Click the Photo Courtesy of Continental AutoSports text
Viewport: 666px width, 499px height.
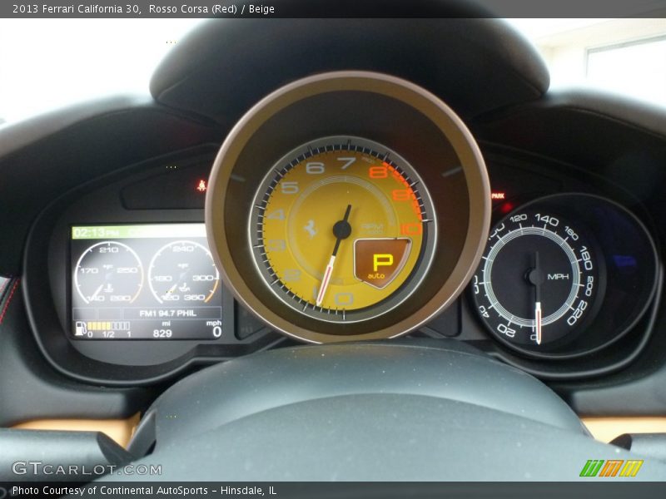coord(110,491)
